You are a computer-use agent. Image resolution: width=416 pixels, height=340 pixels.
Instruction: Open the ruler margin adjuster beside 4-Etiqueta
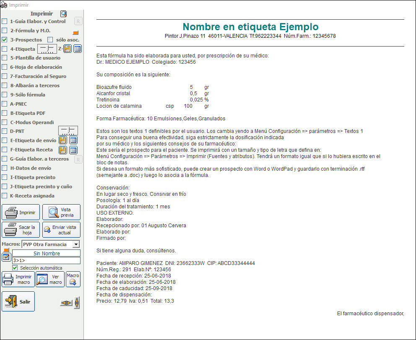(47, 49)
